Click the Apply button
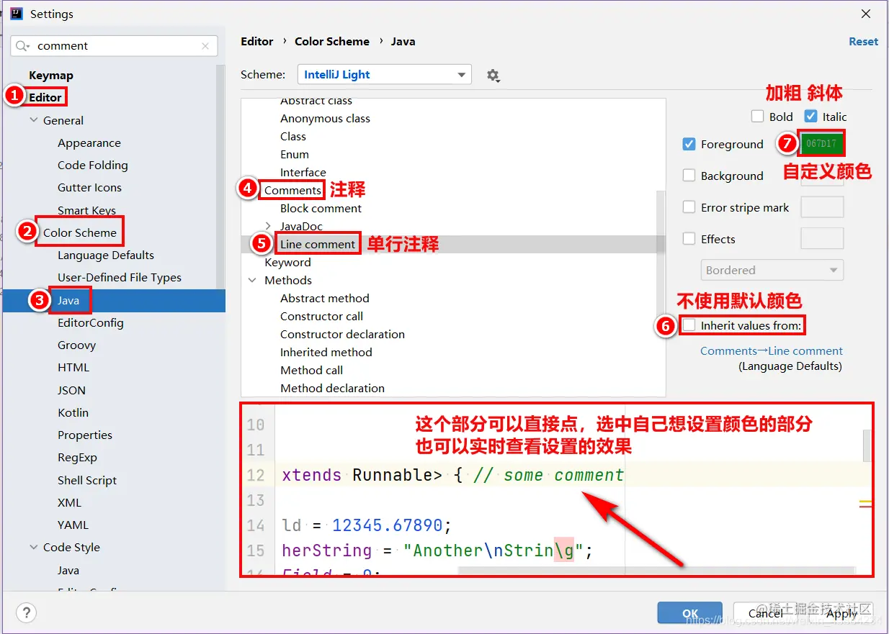Image resolution: width=889 pixels, height=634 pixels. [x=841, y=613]
